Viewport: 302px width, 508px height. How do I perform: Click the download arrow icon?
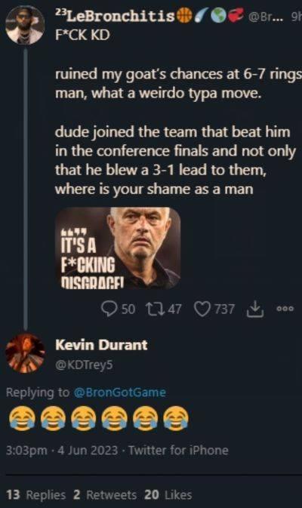point(255,309)
